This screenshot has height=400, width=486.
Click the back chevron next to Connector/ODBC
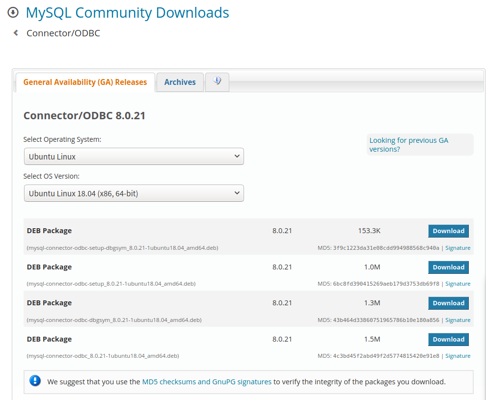tap(16, 33)
